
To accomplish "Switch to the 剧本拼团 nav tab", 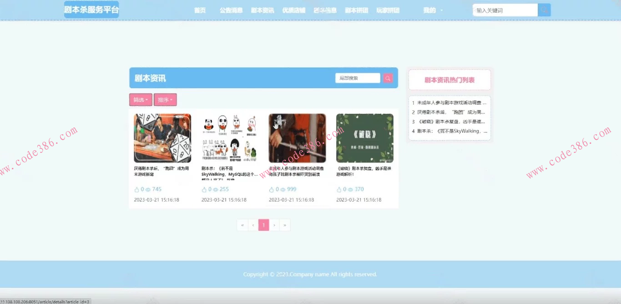I will pos(356,10).
